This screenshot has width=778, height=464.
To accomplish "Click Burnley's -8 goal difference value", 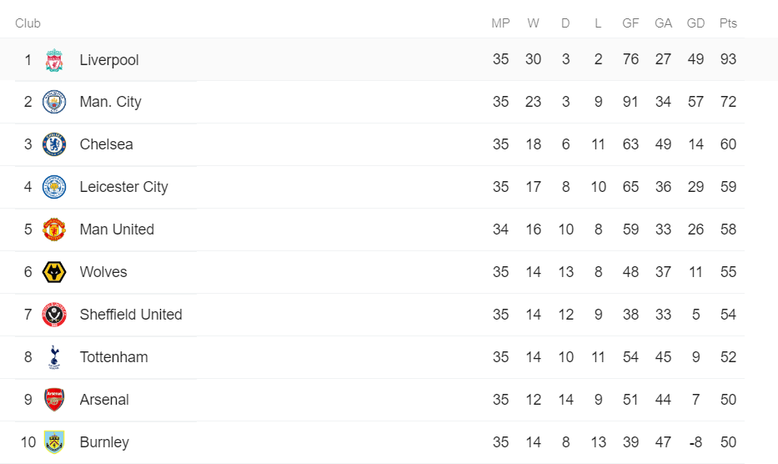I will [x=695, y=442].
